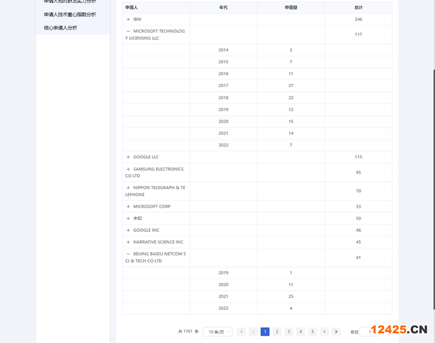Image resolution: width=435 pixels, height=343 pixels.
Task: Expand the Samsung Electronics Co Ltd row
Action: pos(128,169)
